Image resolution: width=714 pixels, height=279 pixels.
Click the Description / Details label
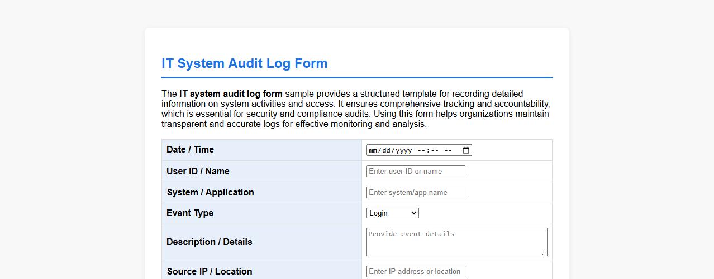tap(210, 242)
